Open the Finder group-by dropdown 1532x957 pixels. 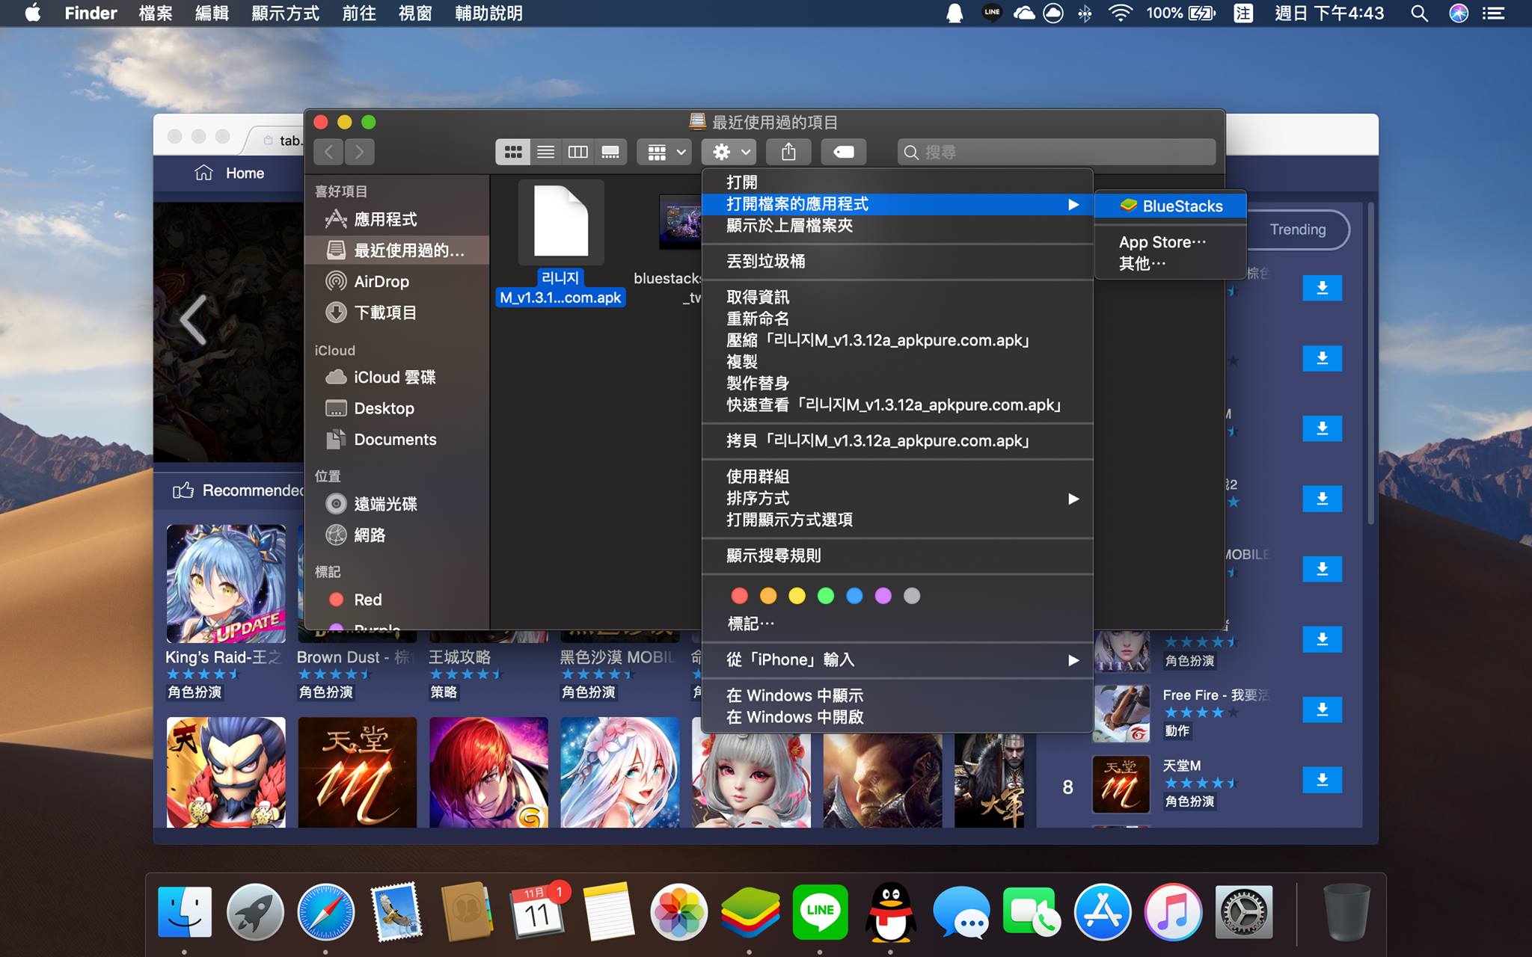(664, 153)
